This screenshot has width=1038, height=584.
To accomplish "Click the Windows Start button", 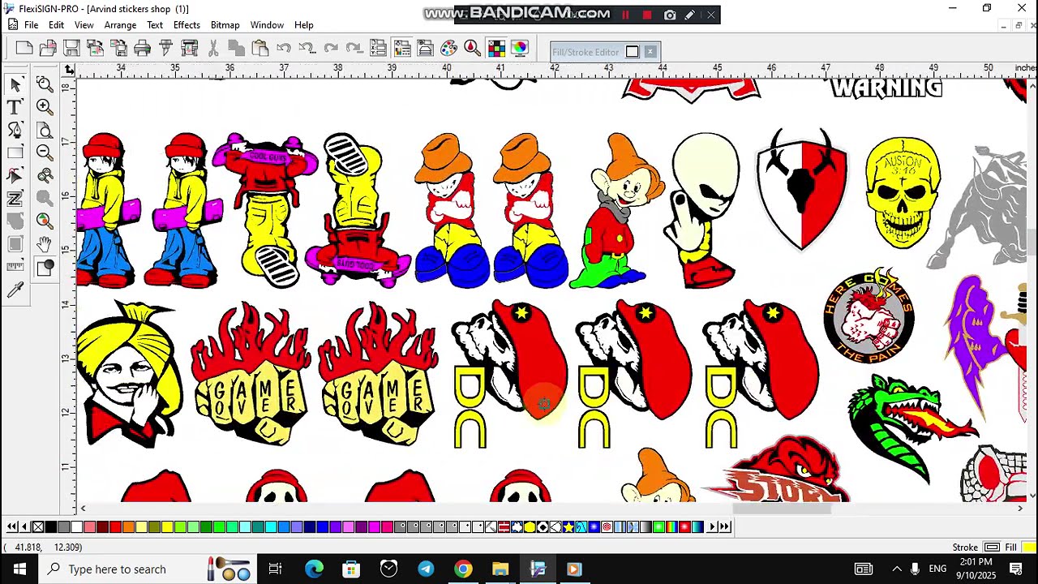I will coord(19,569).
